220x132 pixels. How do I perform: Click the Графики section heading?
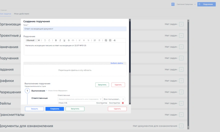(x=7, y=81)
